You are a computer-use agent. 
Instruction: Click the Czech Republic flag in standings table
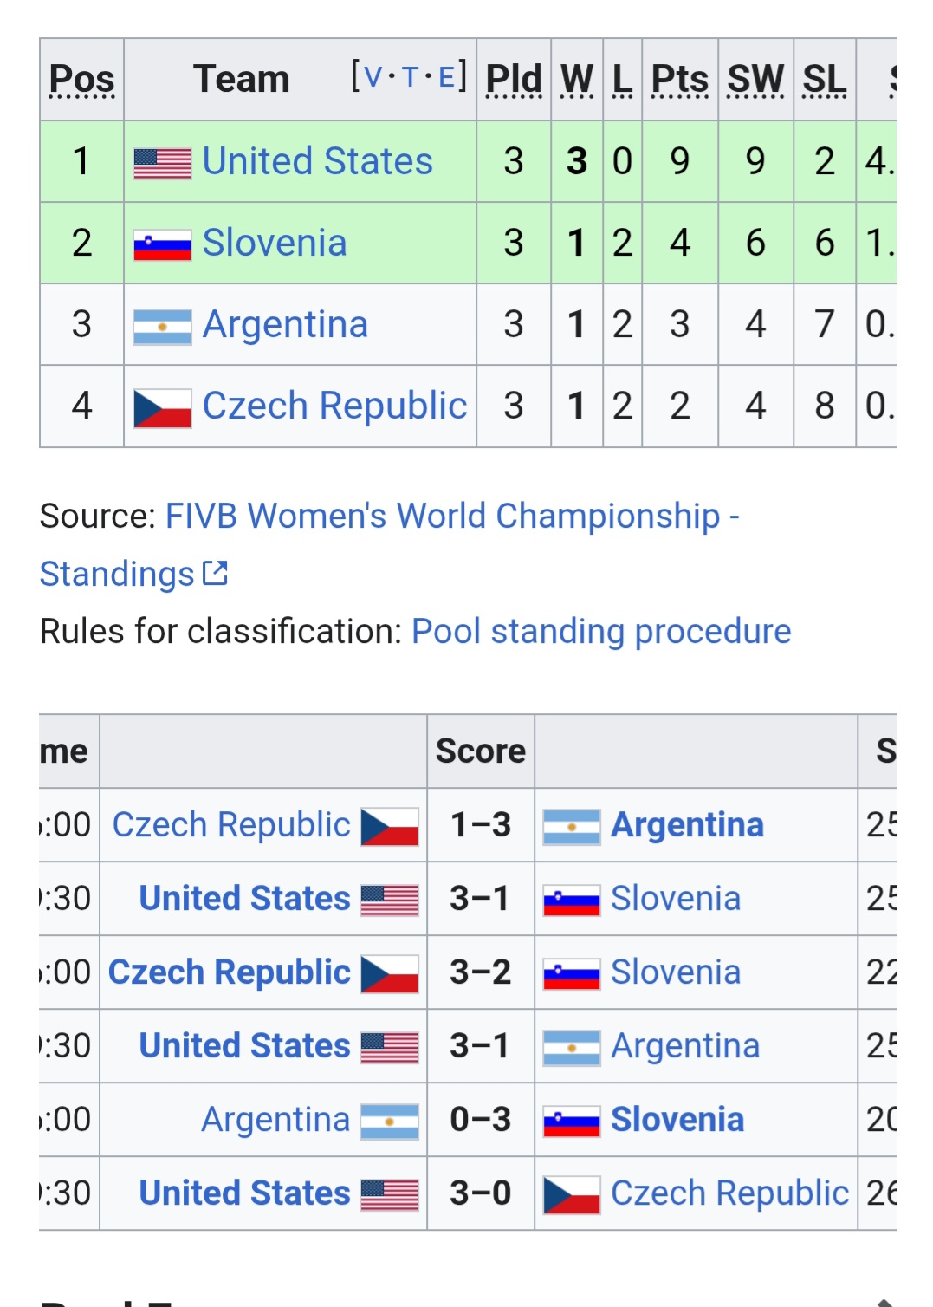tap(162, 408)
